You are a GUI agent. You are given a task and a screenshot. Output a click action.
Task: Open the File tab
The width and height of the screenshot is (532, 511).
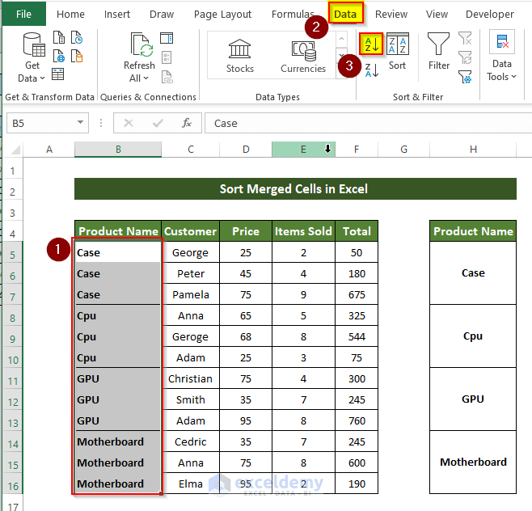tap(23, 14)
